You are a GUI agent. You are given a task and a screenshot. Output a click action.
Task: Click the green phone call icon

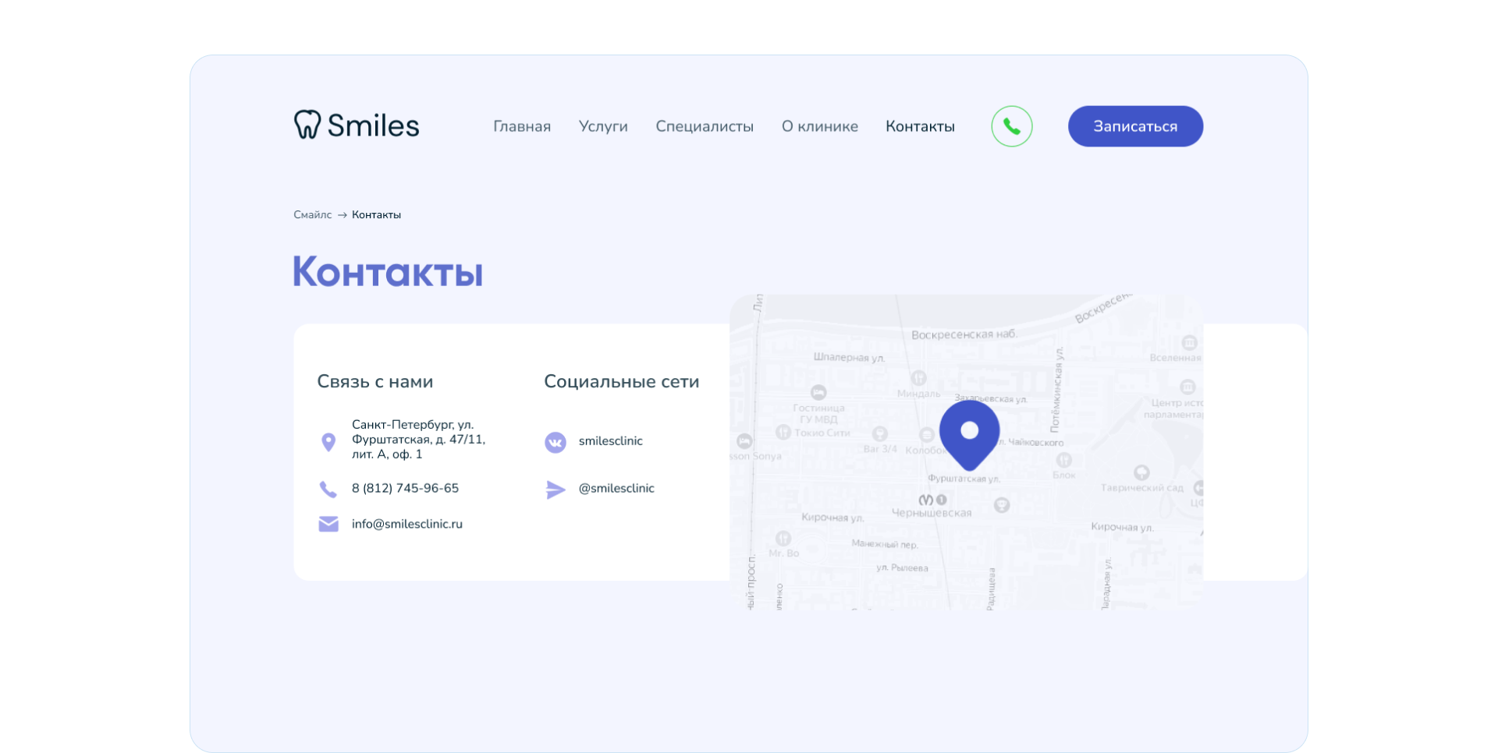(x=1012, y=125)
